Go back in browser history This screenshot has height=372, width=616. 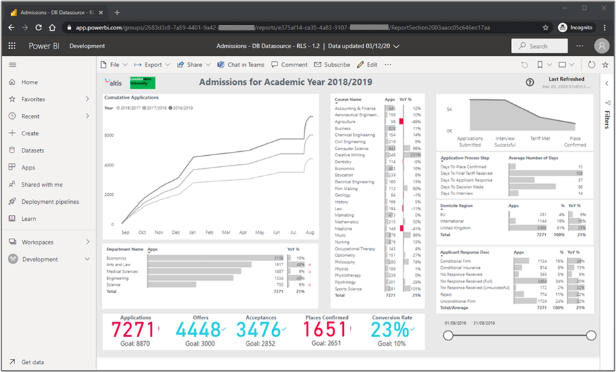pos(11,28)
